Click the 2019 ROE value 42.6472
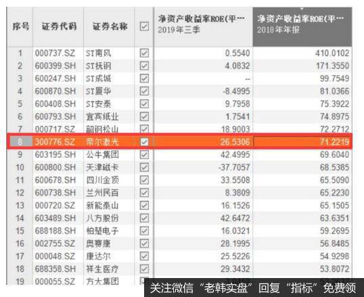 (235, 219)
